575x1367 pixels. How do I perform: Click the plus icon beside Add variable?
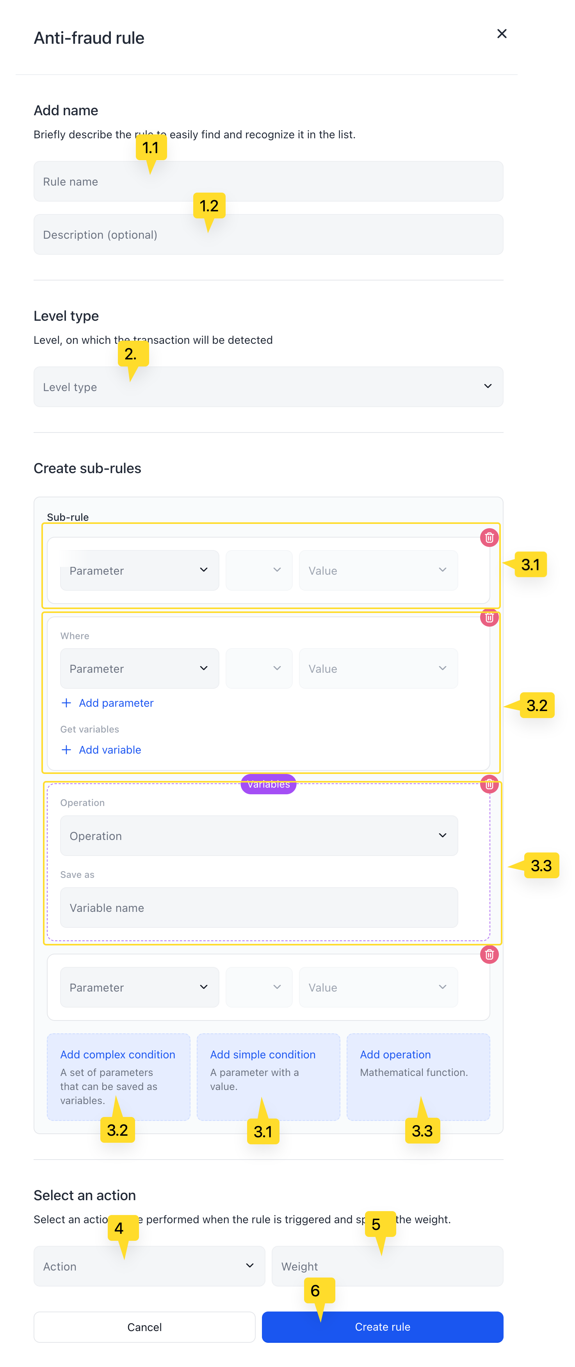pos(66,749)
